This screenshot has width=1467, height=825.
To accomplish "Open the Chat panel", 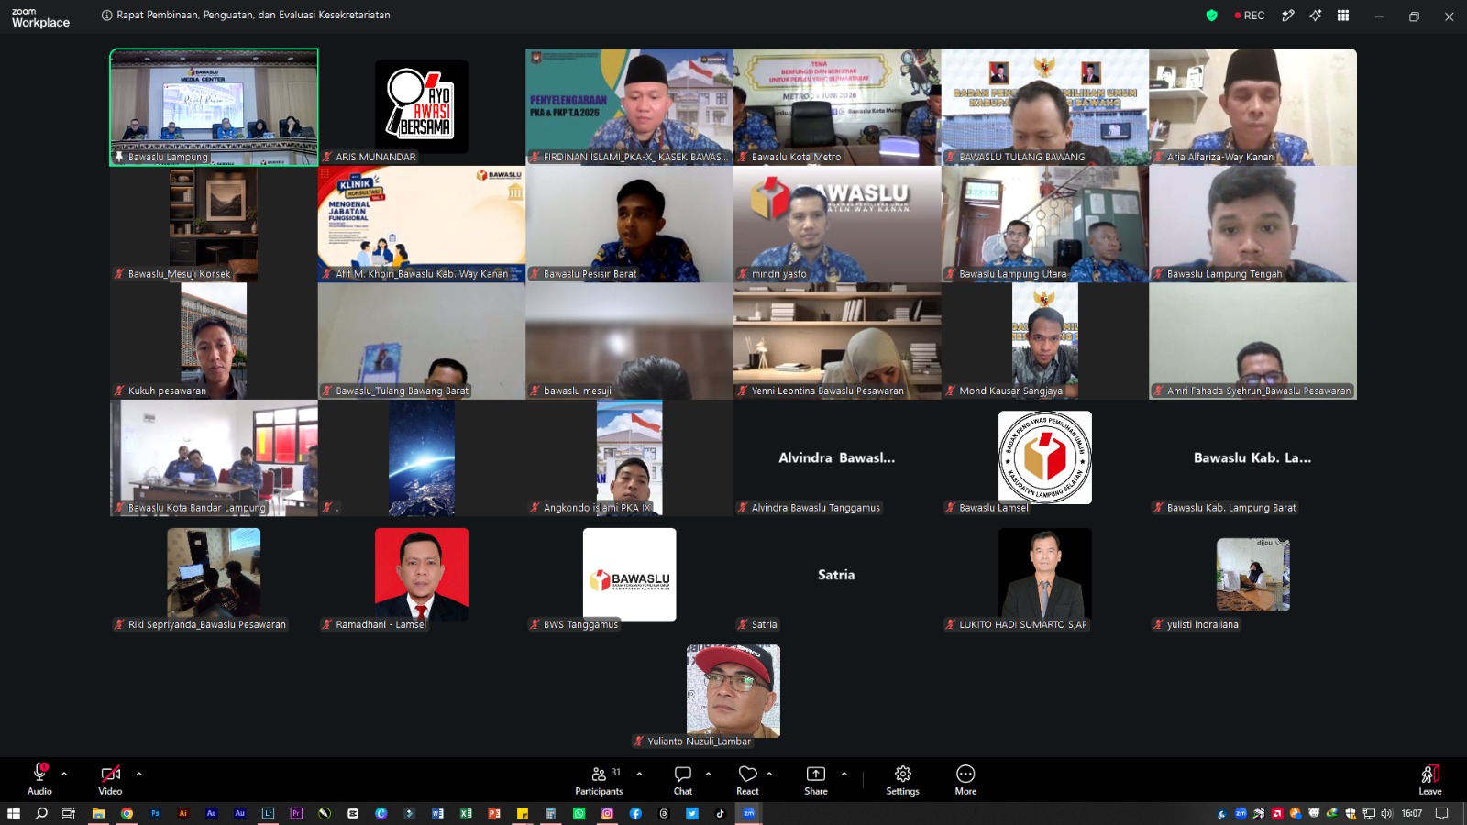I will click(683, 779).
